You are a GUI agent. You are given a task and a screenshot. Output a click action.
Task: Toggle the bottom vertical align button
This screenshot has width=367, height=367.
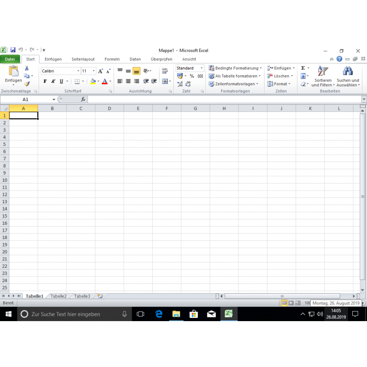[x=136, y=71]
